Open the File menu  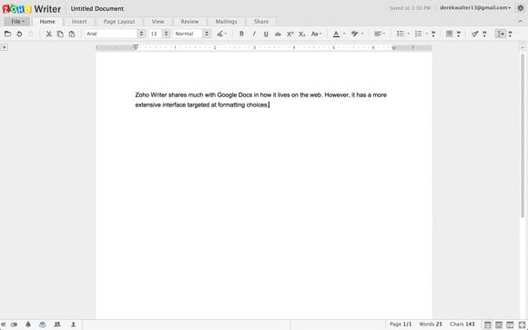pyautogui.click(x=16, y=22)
